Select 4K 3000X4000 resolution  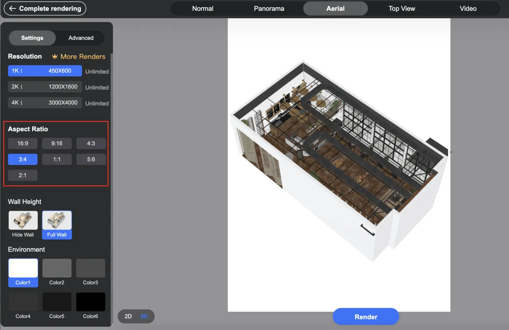(45, 103)
